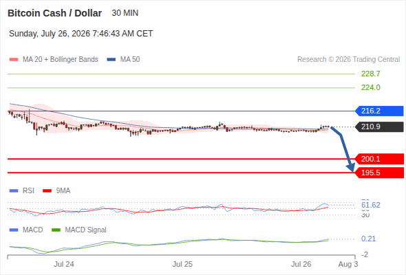Click the MA 50 blue legend swatch
Screen dimensions: 406x275
111,60
